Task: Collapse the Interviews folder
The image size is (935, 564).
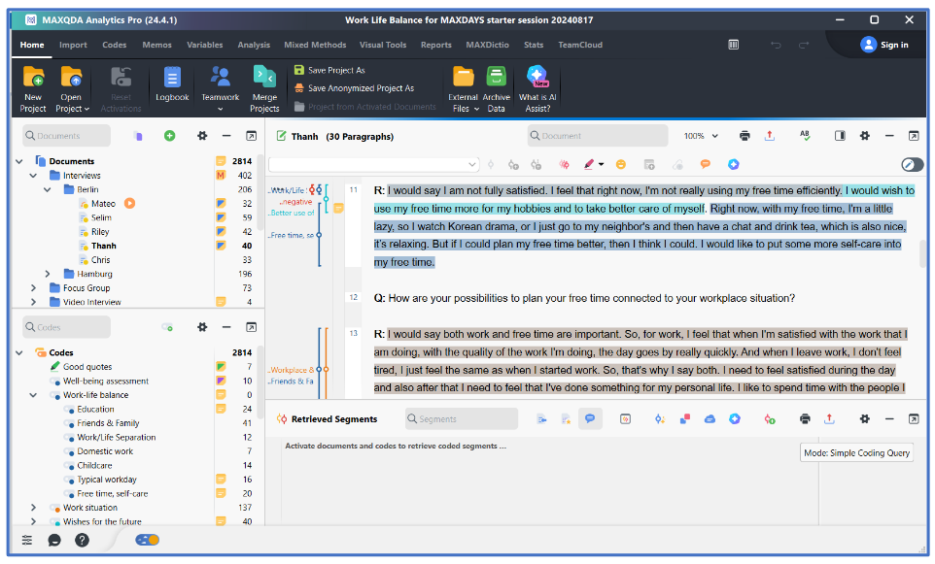Action: point(33,175)
